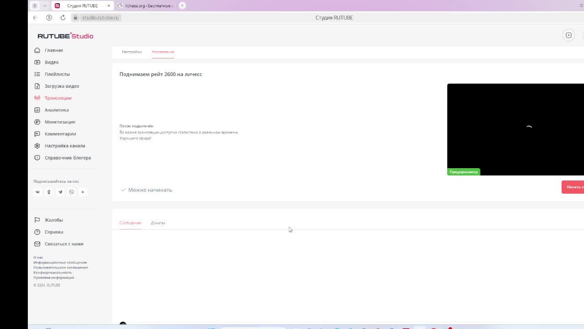The height and width of the screenshot is (329, 584).
Task: Open the Информационные сообщения footer link
Action: pos(60,262)
